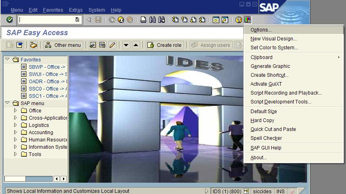
Task: Click the yellow Help question mark icon
Action: [x=238, y=20]
